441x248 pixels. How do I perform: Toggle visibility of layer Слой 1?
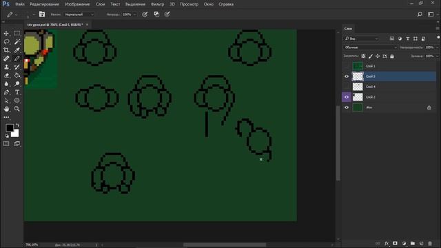pos(347,66)
